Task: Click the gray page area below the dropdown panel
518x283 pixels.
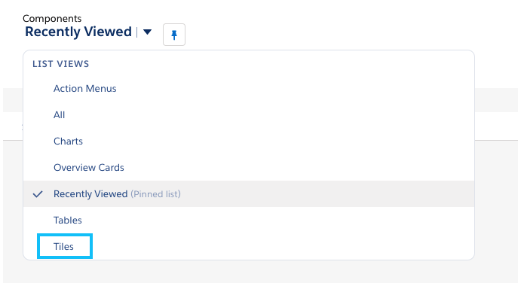Action: click(249, 271)
